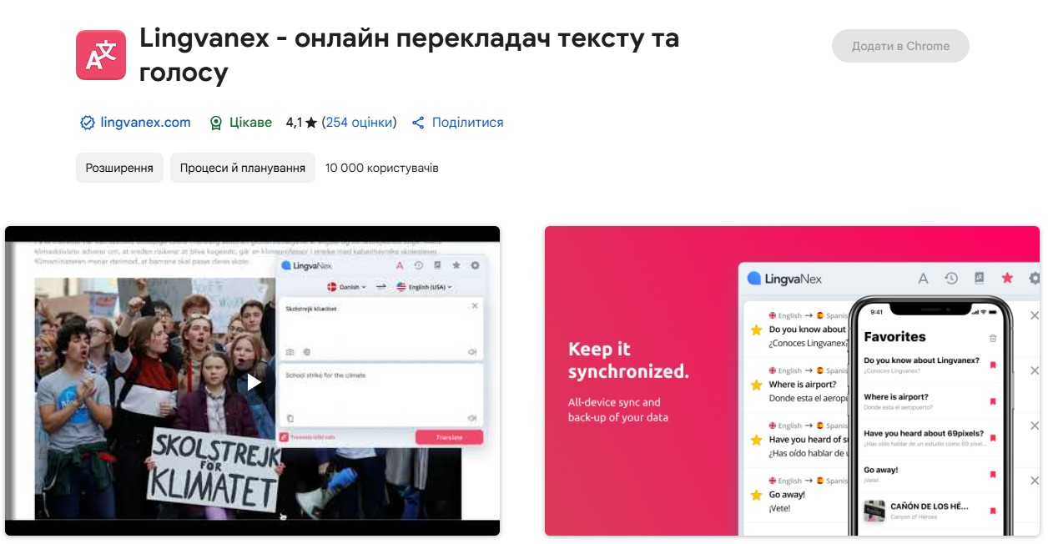Click the language swap arrows in the video panel
The height and width of the screenshot is (544, 1048).
pos(380,287)
